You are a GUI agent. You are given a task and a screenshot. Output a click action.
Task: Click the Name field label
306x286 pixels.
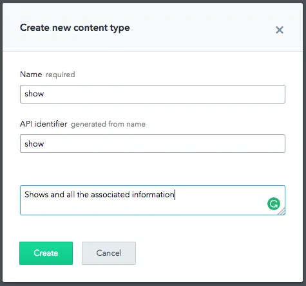tap(31, 75)
